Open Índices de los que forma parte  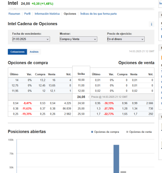pos(98,14)
